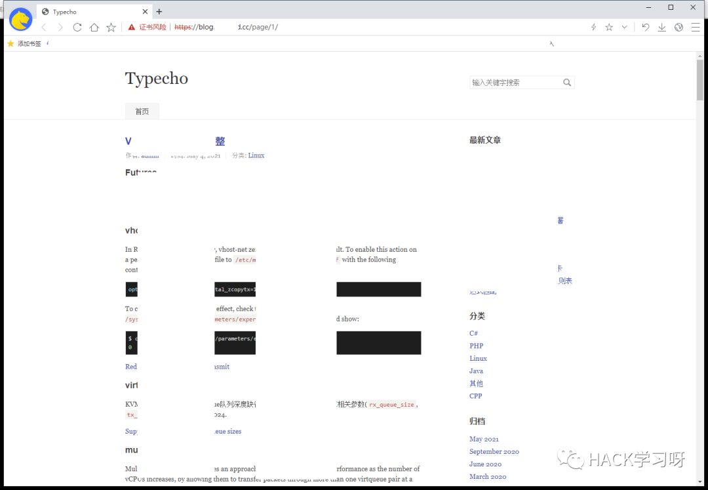This screenshot has height=490, width=708.
Task: Open the 首页 navigation tab
Action: (x=142, y=112)
